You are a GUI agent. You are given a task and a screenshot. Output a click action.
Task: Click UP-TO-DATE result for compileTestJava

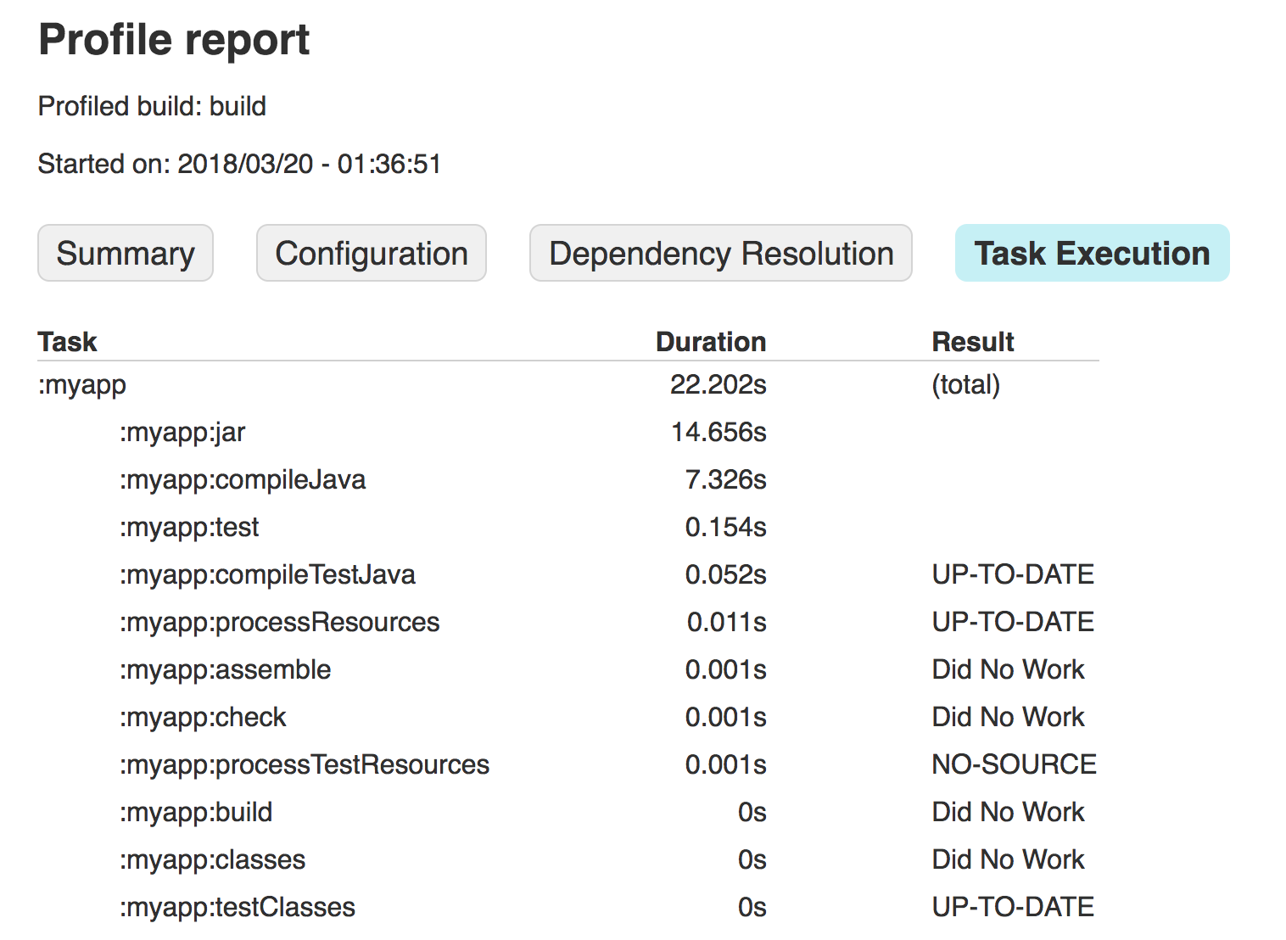click(1014, 574)
